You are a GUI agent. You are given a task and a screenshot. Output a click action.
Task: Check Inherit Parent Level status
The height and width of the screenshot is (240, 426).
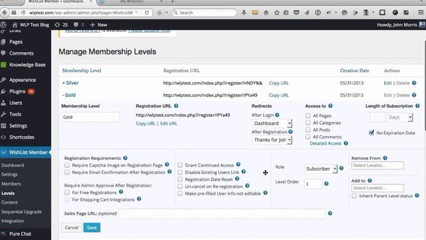(x=354, y=196)
